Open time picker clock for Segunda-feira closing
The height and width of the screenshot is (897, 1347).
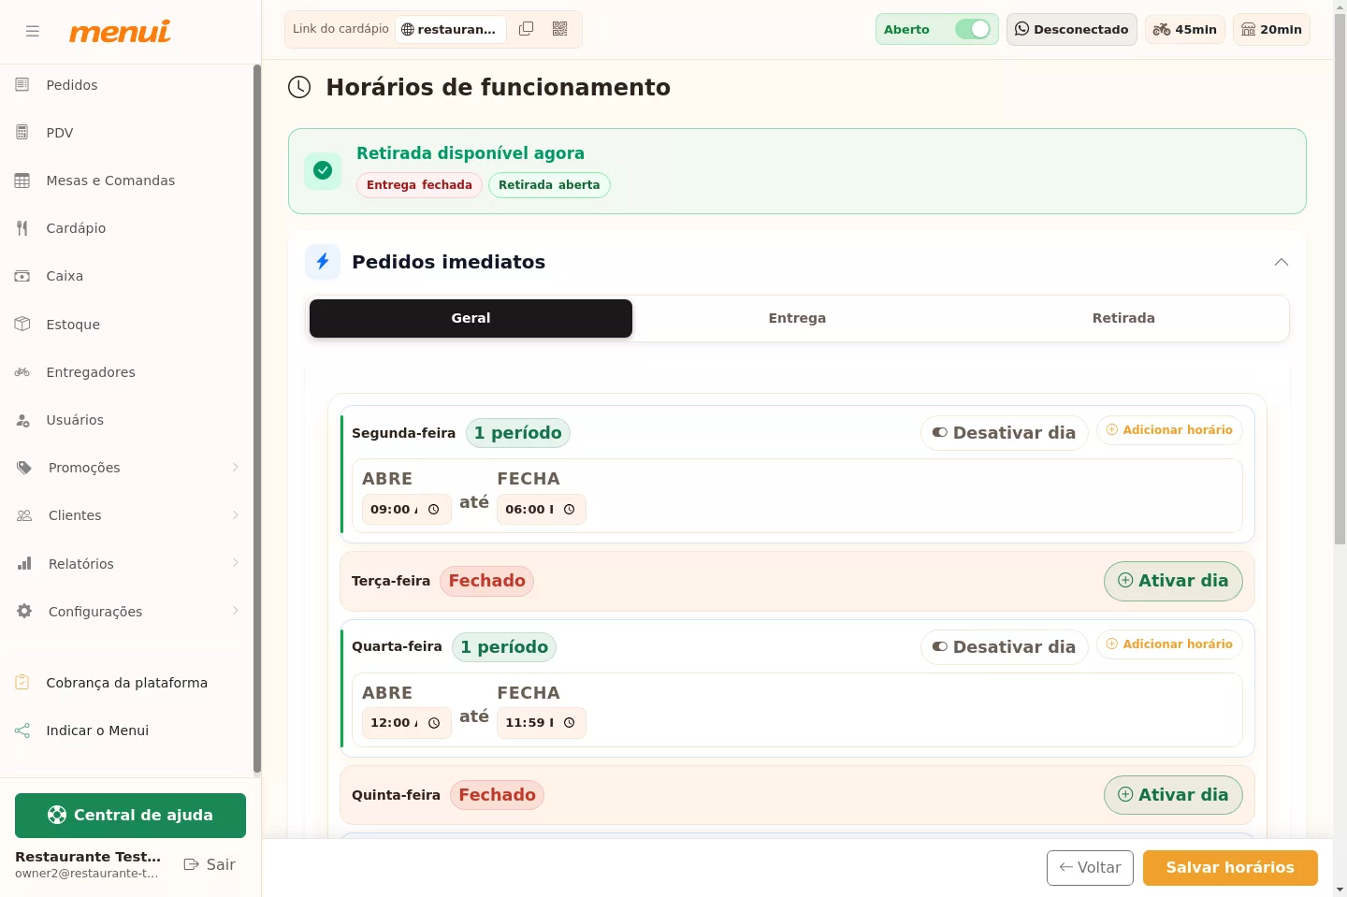(x=570, y=510)
